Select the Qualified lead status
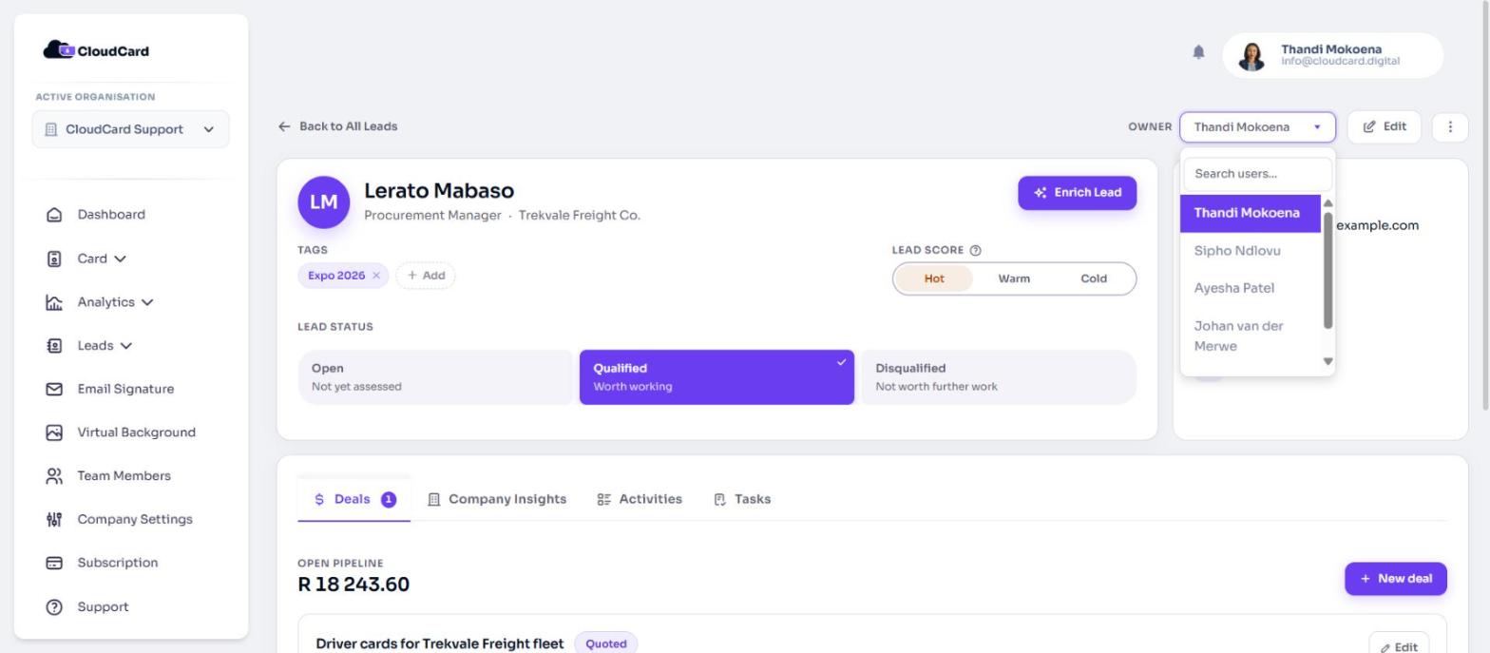Screen dimensions: 1490x653 click(x=716, y=377)
